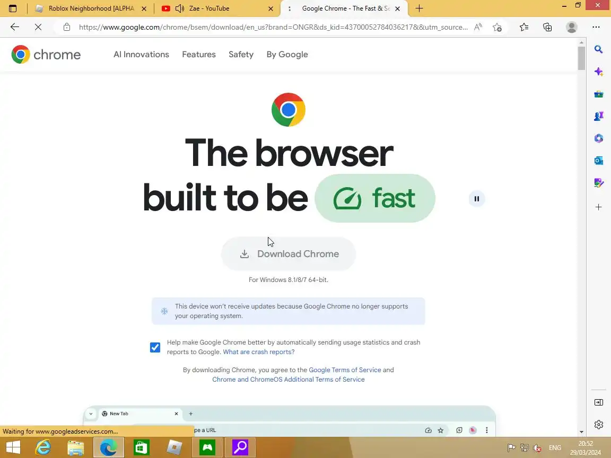Click the address bar URL
The width and height of the screenshot is (611, 458).
(x=273, y=27)
